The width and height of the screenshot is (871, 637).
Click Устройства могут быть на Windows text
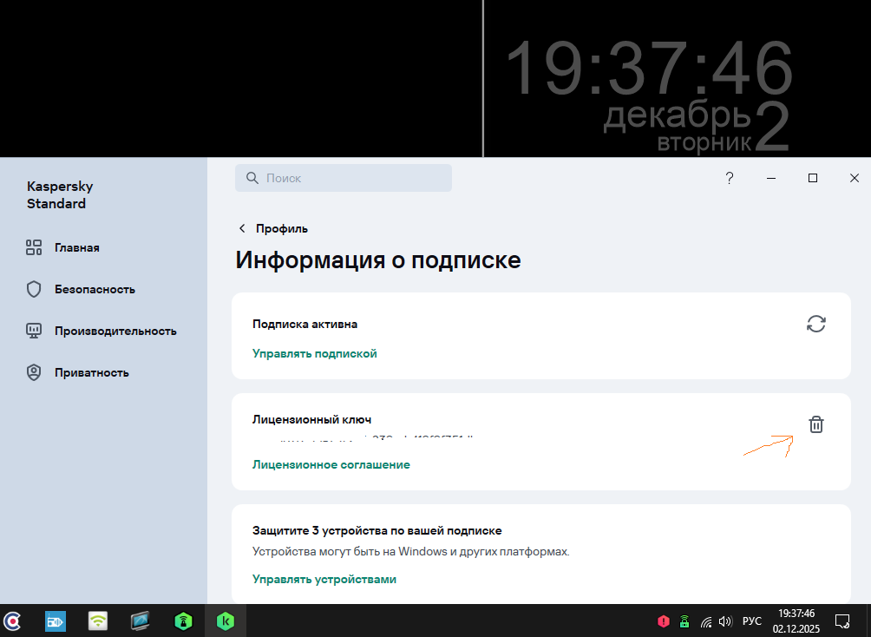click(x=411, y=551)
